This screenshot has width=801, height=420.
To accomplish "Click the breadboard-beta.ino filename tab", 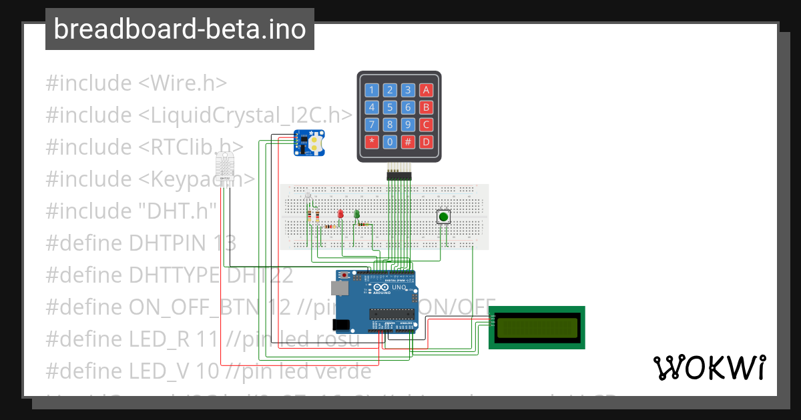I will pyautogui.click(x=179, y=29).
